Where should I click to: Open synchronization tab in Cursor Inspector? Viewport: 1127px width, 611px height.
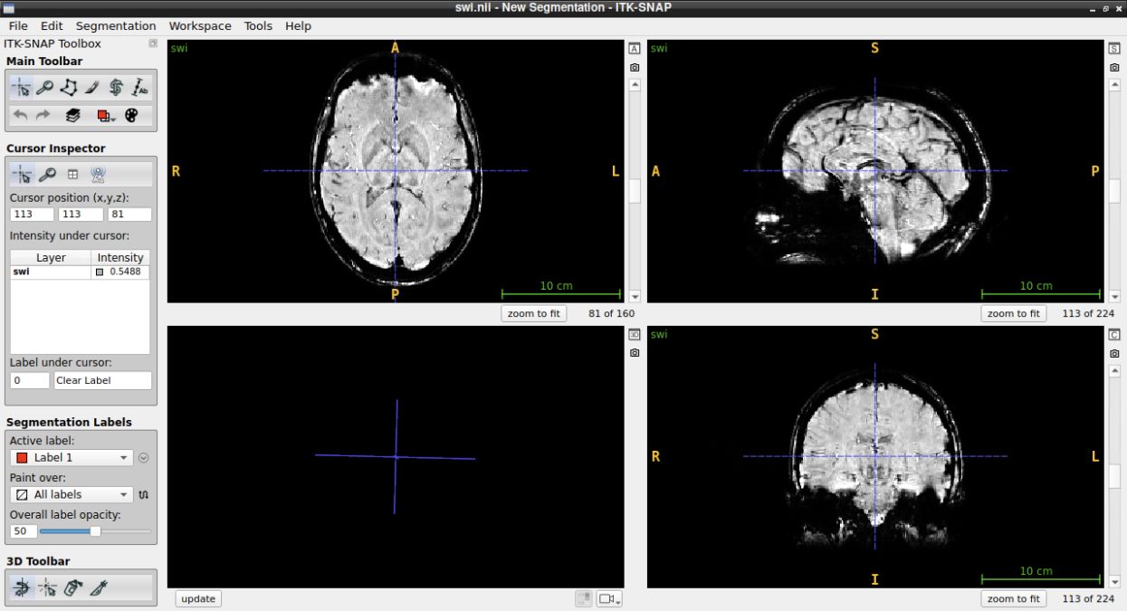(x=98, y=175)
